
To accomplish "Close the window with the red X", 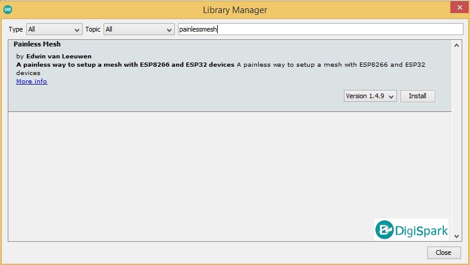I will tap(455, 8).
